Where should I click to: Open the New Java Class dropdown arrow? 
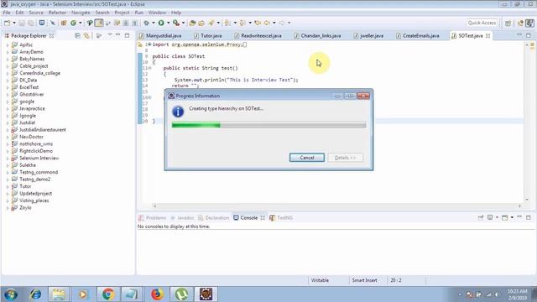[x=81, y=23]
